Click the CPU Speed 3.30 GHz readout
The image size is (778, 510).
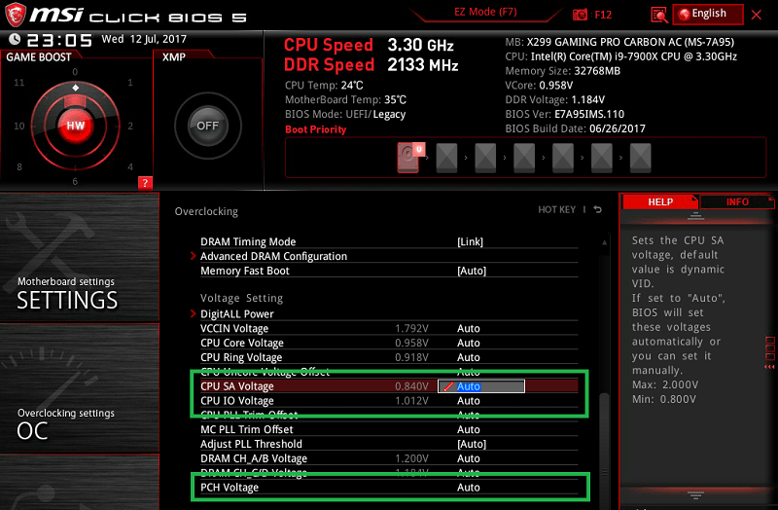369,45
